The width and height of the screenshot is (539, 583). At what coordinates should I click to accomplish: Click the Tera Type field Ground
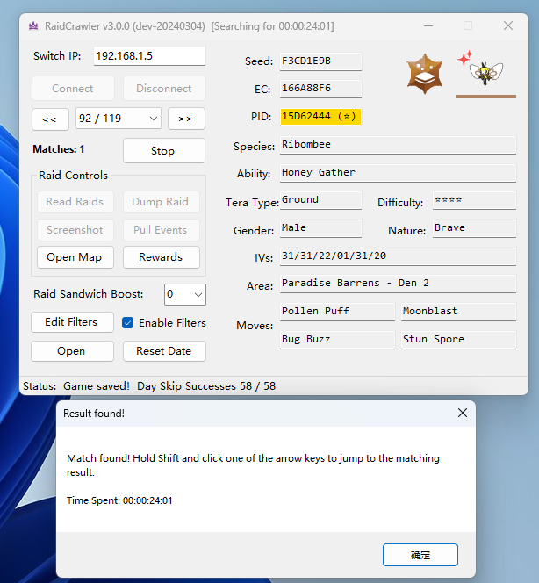320,200
